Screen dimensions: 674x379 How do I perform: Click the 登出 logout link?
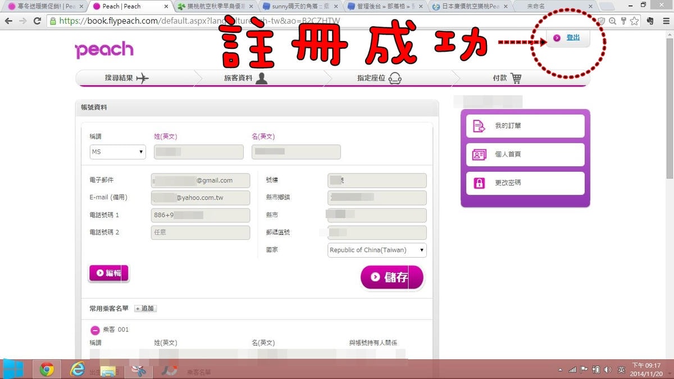572,38
